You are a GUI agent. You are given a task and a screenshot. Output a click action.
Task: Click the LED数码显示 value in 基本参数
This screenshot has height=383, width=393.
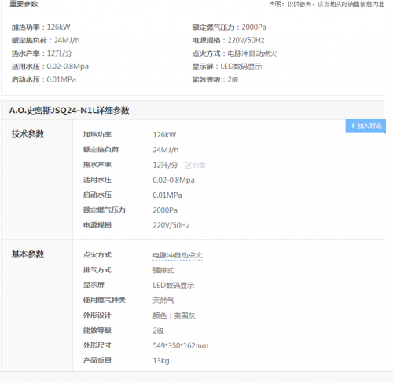tap(174, 286)
